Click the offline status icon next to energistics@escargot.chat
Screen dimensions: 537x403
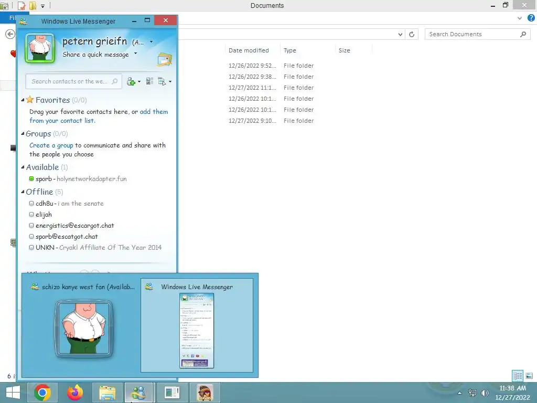tap(31, 225)
